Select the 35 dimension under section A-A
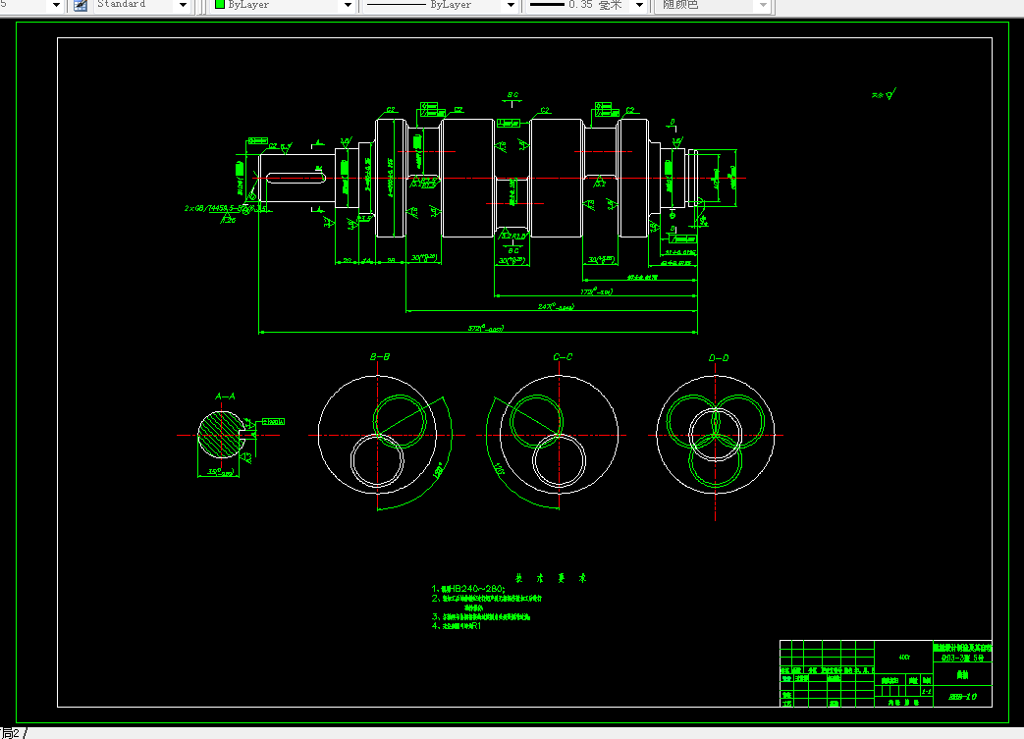The height and width of the screenshot is (739, 1024). (220, 472)
